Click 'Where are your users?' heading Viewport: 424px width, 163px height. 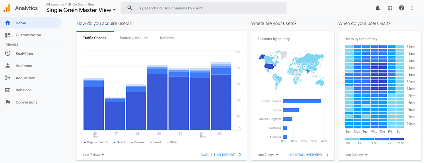pos(274,23)
